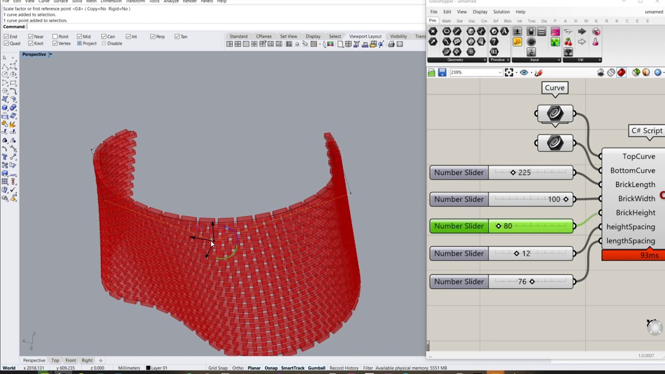The width and height of the screenshot is (665, 374).
Task: Toggle the Perp osnap checkbox
Action: (153, 37)
